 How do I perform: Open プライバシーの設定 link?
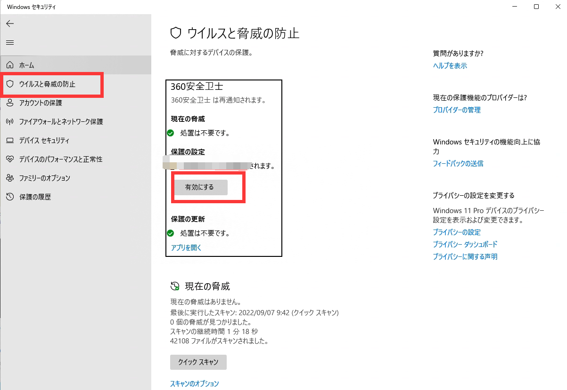(x=456, y=232)
